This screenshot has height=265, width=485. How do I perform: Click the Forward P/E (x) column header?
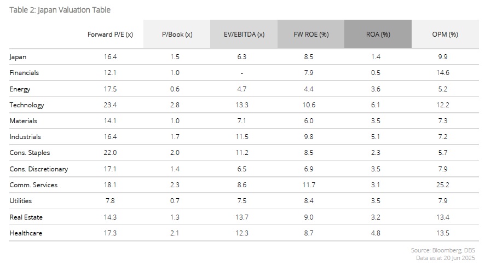click(x=110, y=34)
